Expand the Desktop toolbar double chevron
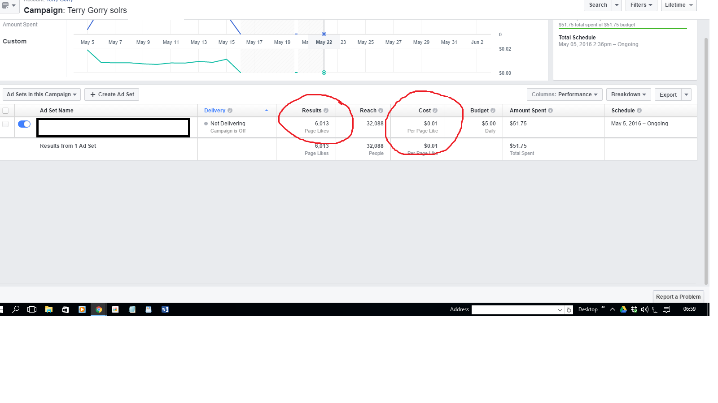 point(603,307)
